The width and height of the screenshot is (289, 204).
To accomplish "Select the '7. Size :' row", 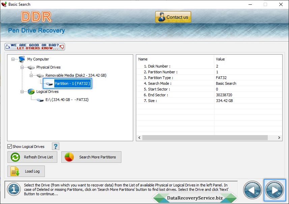I will [209, 100].
